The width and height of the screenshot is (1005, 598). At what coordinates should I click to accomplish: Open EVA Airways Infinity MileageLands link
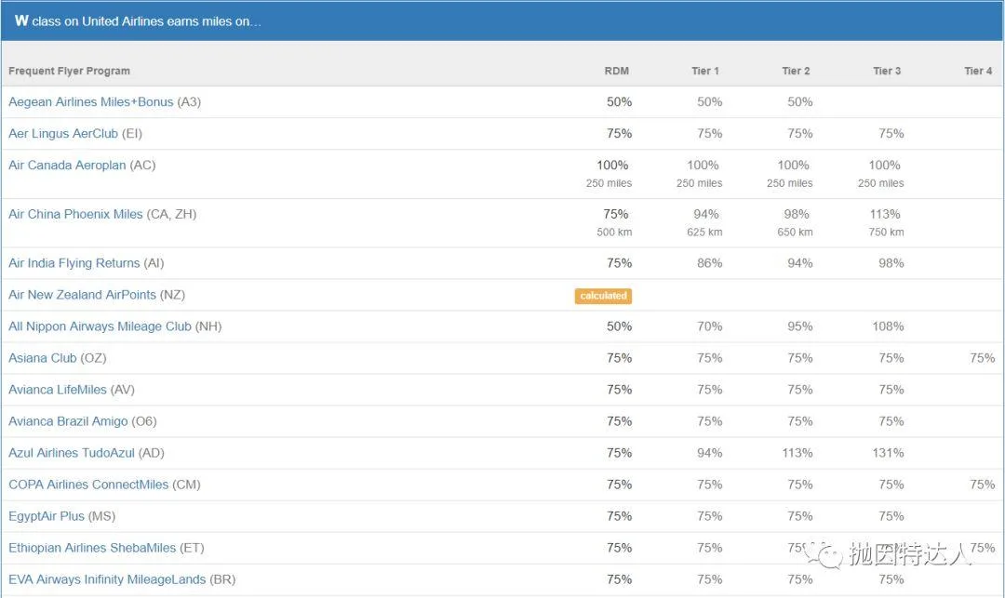pos(107,579)
